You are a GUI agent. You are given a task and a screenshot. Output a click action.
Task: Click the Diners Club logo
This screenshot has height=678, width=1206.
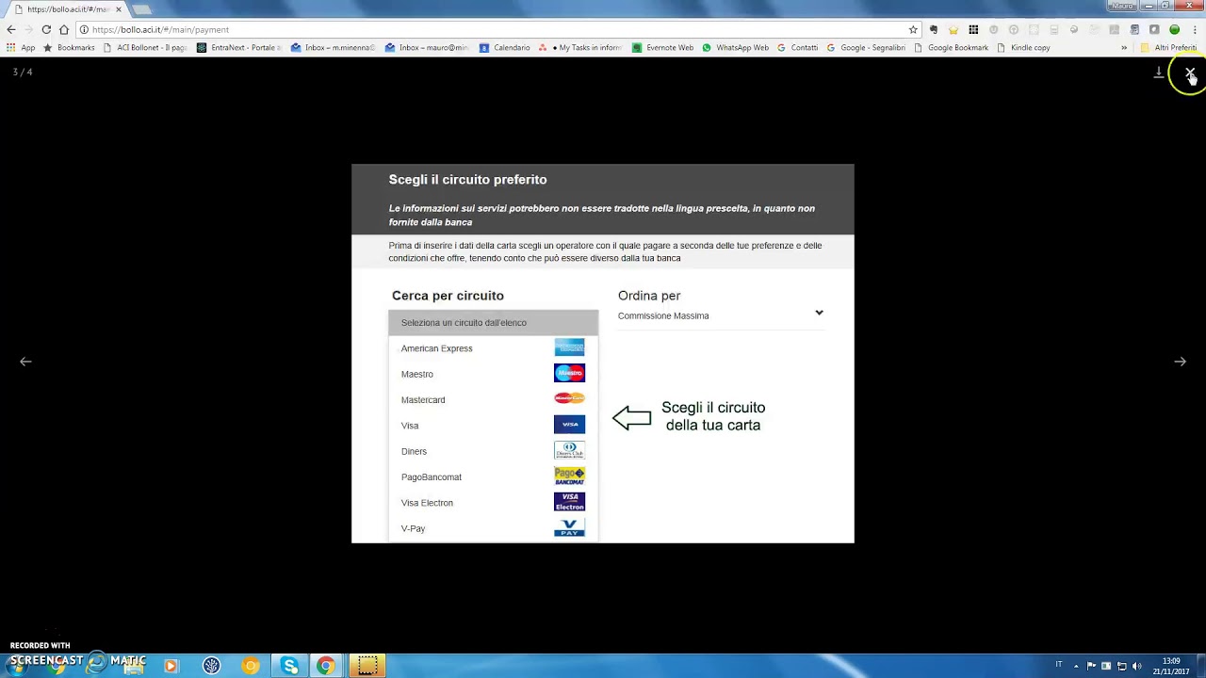[569, 450]
